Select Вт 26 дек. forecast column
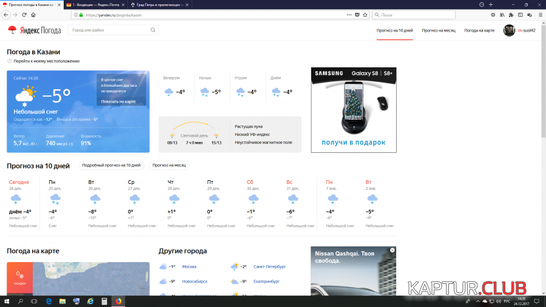This screenshot has height=307, width=546. point(102,204)
